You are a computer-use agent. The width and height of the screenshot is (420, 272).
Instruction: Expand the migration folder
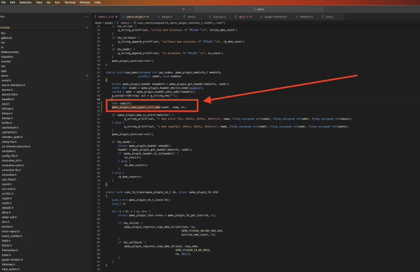[7, 57]
